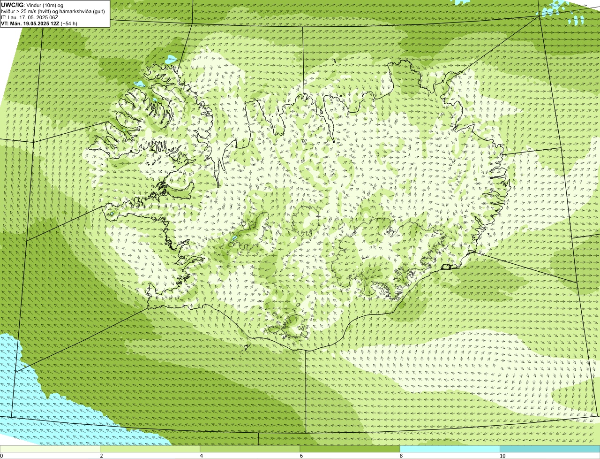Image resolution: width=600 pixels, height=459 pixels.
Task: Click the '0' scale label
Action: pos(2,456)
